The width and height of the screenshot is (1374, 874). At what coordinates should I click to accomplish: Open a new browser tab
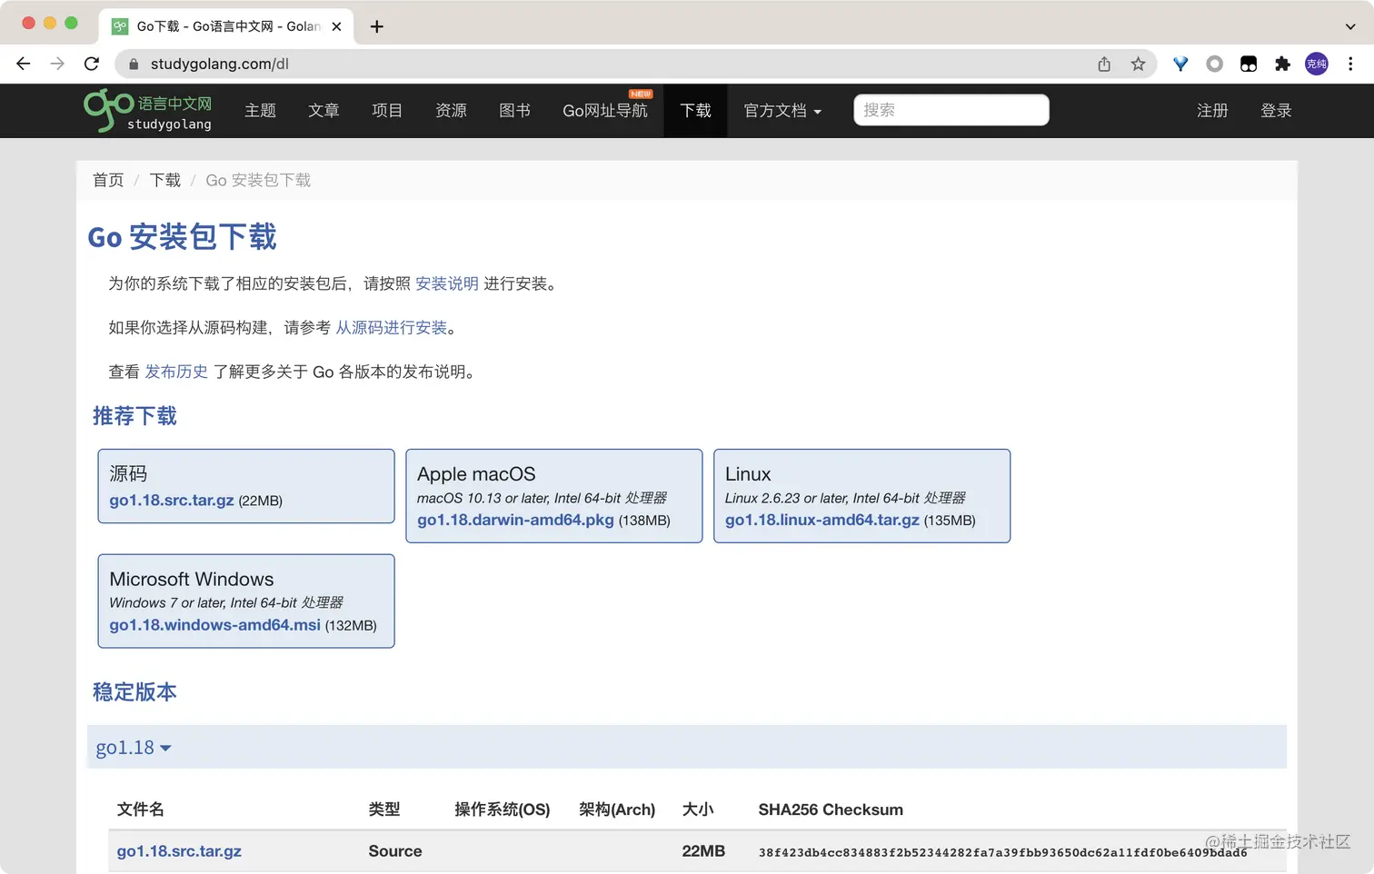coord(376,26)
